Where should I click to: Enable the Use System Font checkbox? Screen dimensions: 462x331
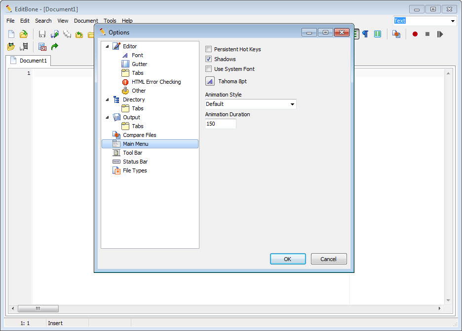coord(208,69)
